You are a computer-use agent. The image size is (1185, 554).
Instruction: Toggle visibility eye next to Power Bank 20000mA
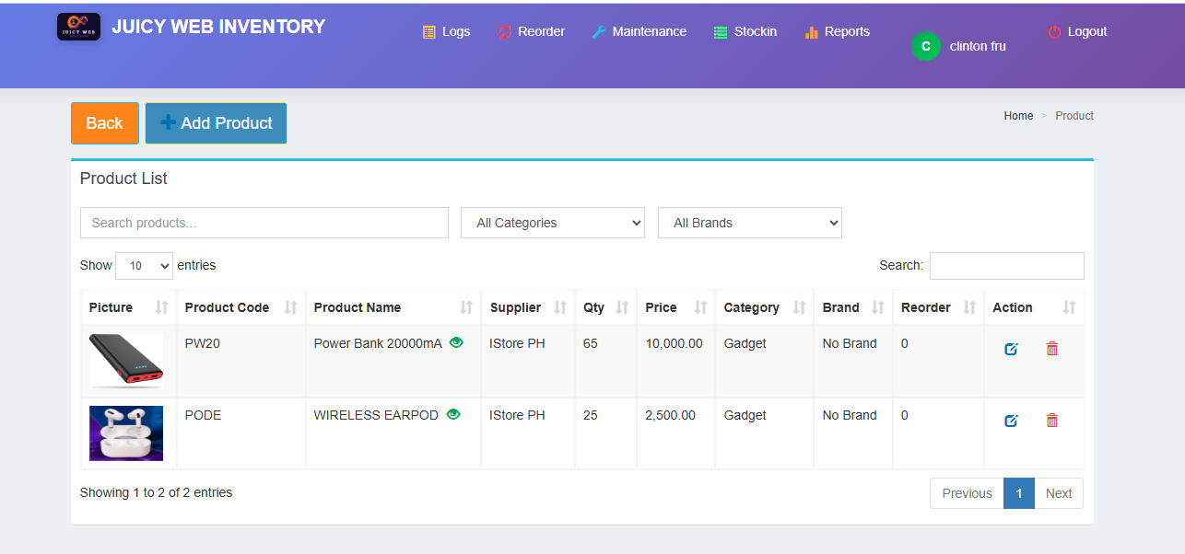(x=457, y=341)
